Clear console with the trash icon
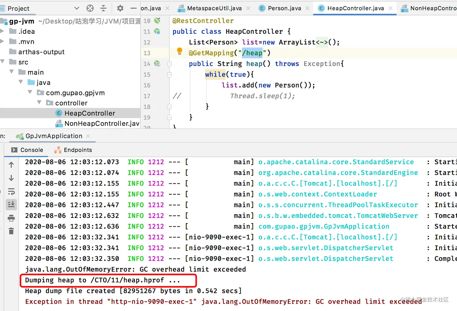 coord(11,231)
